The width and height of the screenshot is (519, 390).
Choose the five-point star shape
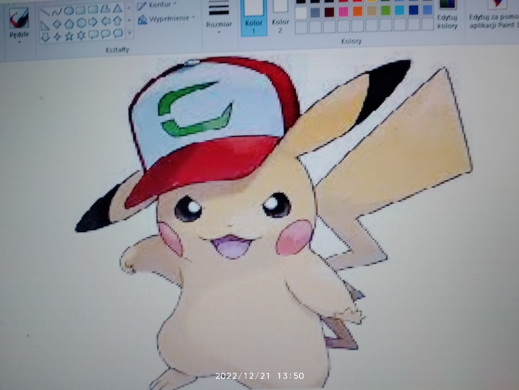69,35
